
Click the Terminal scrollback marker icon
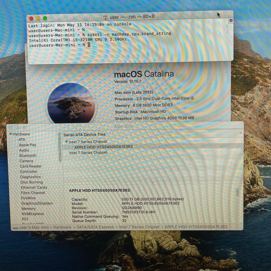231,21
